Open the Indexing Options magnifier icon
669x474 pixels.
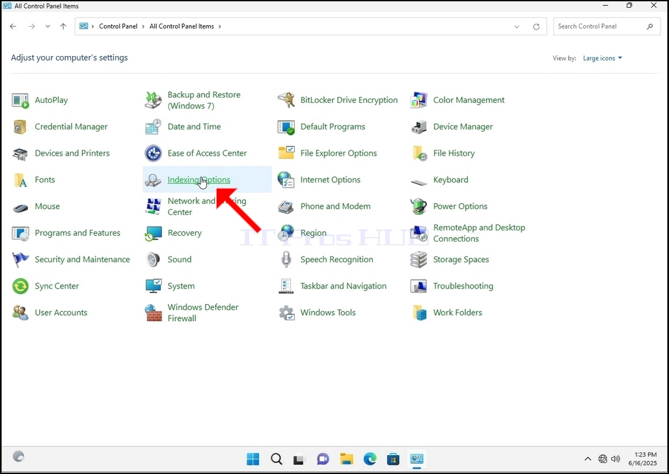click(x=153, y=180)
